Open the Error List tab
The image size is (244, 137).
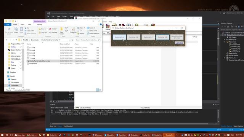point(53,126)
